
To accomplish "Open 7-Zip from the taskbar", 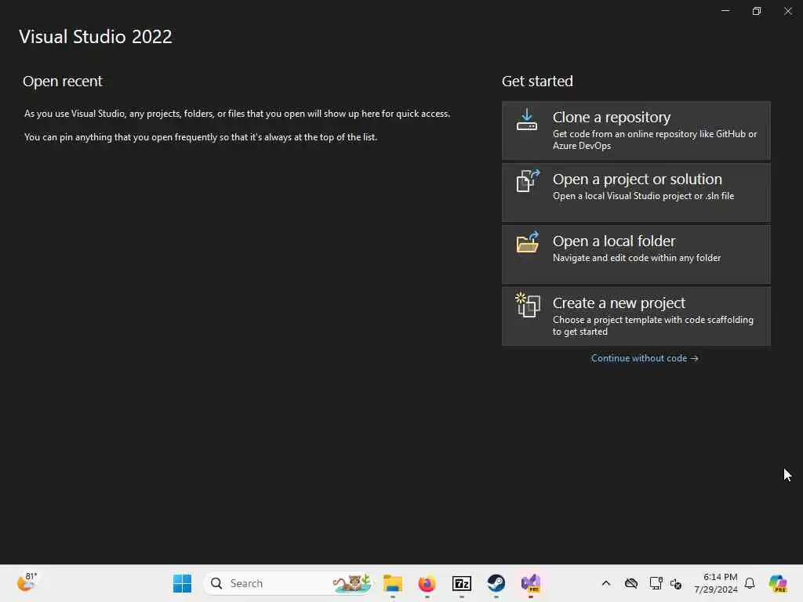I will (461, 583).
